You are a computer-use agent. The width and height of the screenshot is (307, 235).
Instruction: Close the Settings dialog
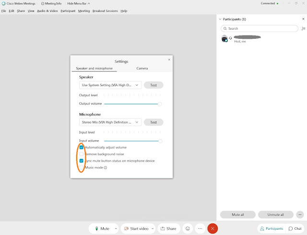click(x=169, y=59)
